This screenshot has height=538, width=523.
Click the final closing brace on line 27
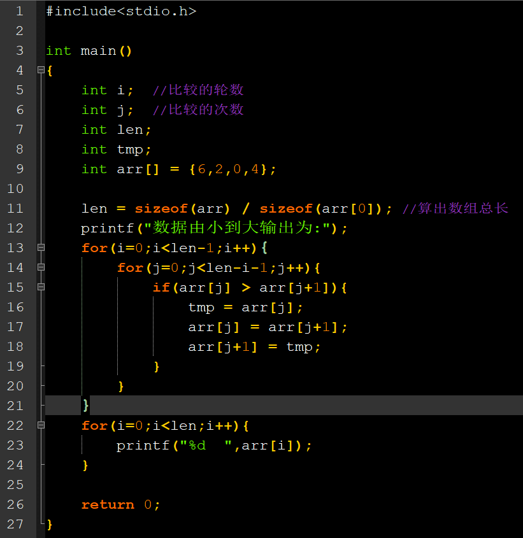[50, 524]
